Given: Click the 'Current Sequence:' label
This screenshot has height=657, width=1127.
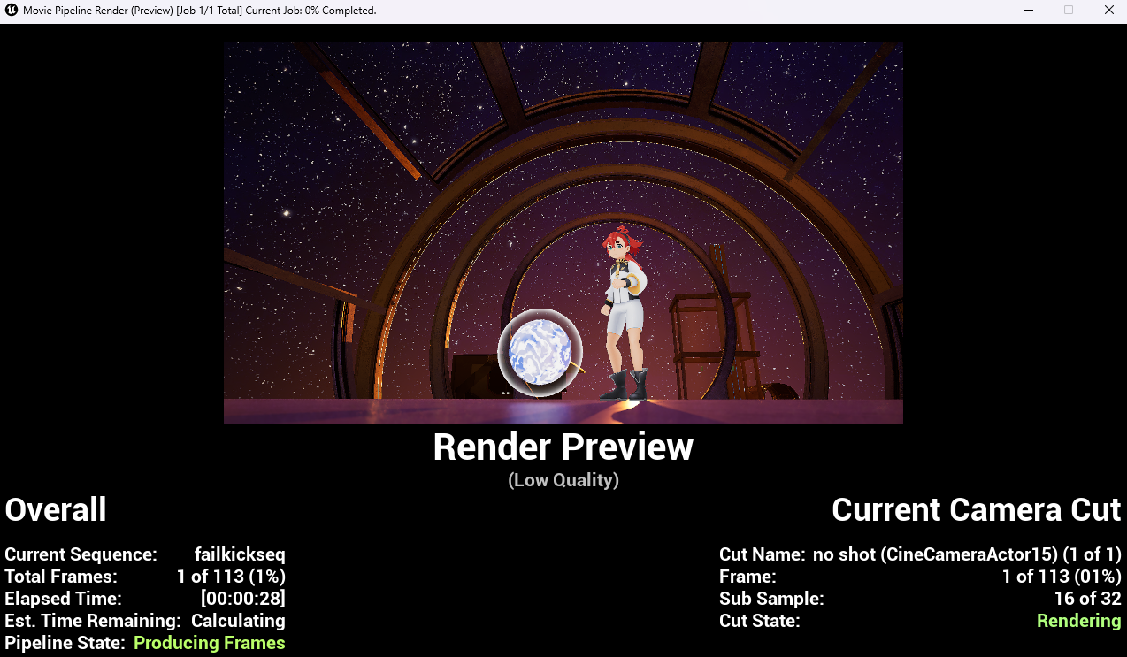Looking at the screenshot, I should click(x=80, y=554).
